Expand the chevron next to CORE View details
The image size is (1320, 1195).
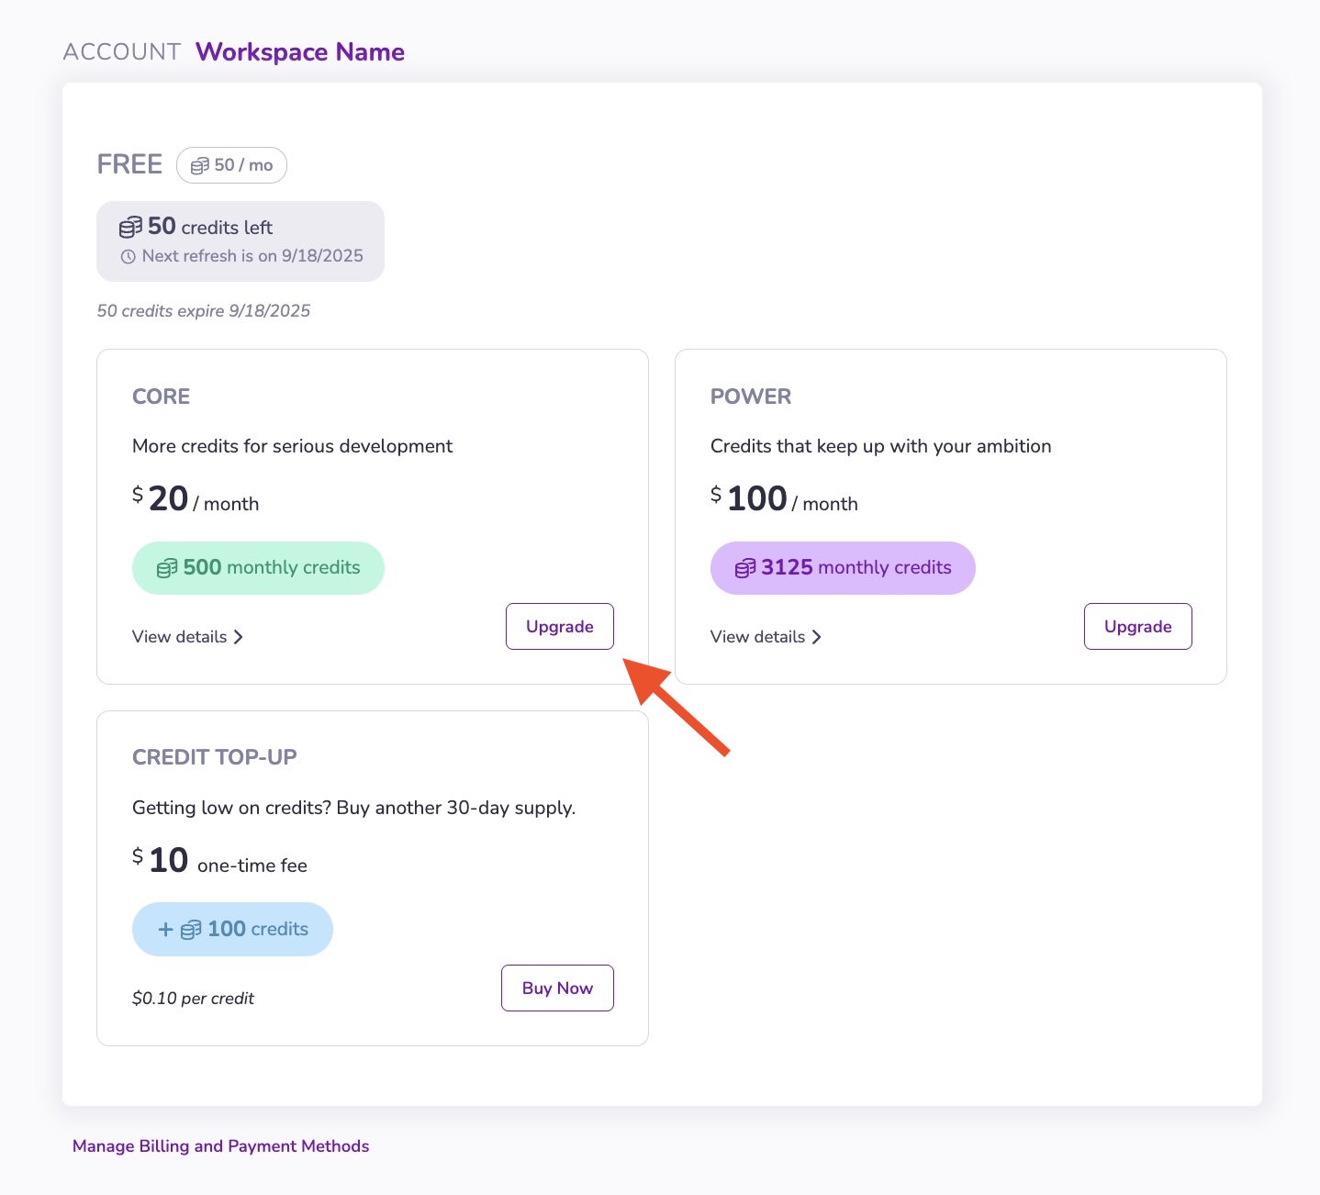coord(239,637)
